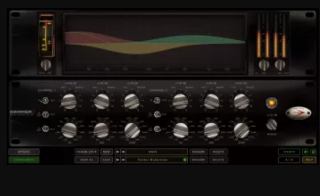
Task: Click the orange level meters on the right
Action: pos(271,36)
